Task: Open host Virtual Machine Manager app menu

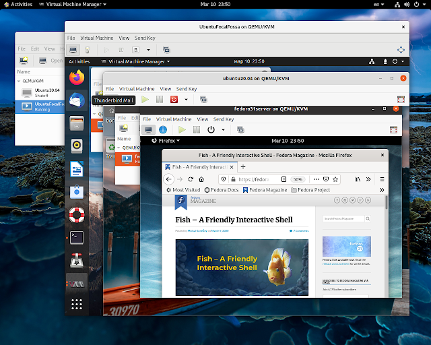Action: coord(73,4)
